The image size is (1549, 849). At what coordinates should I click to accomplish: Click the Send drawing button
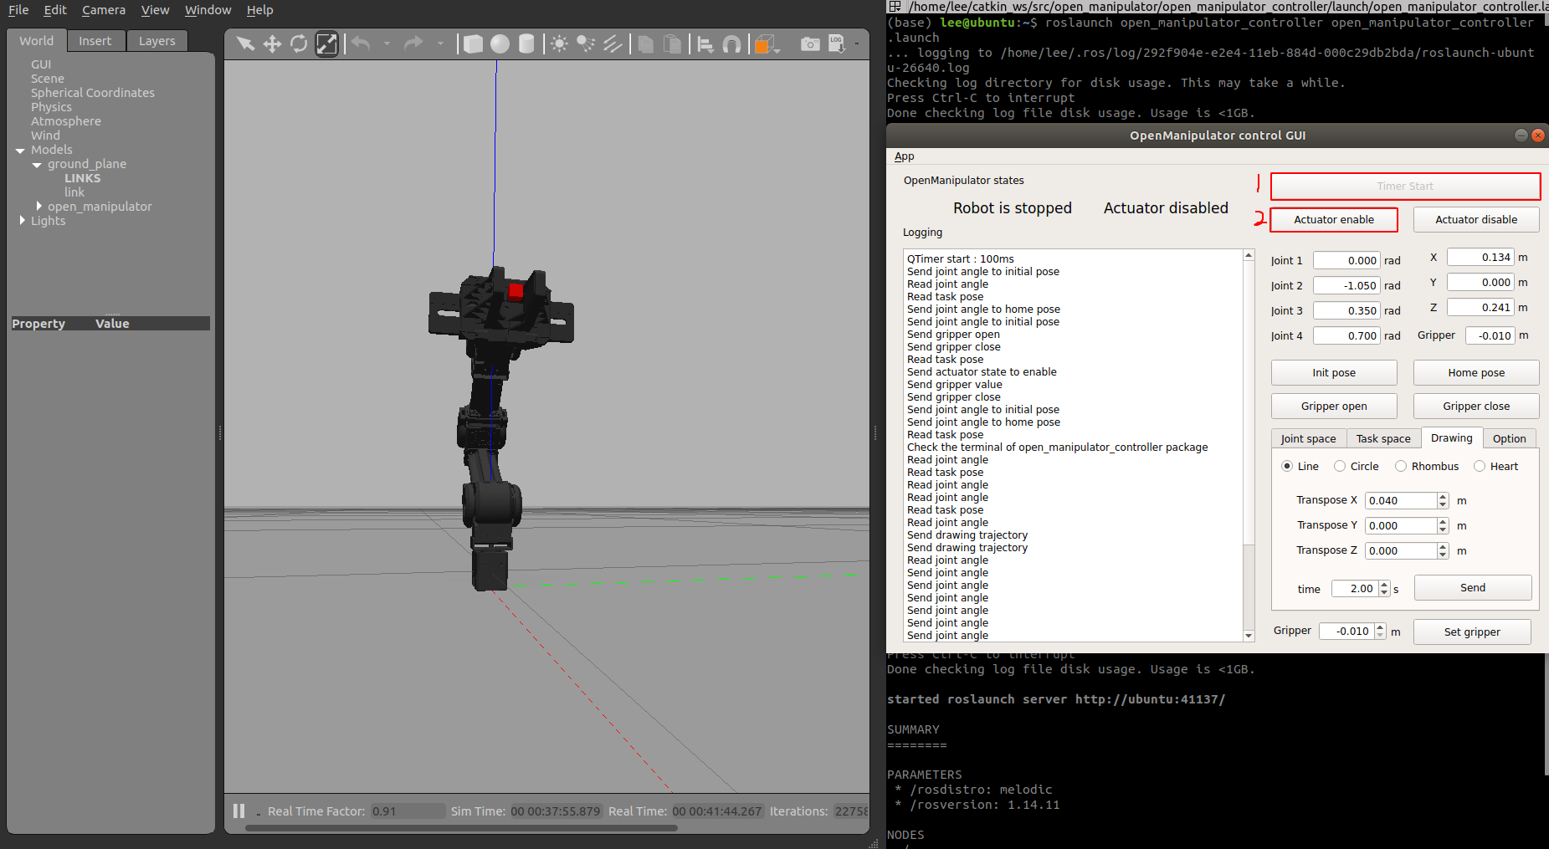1473,588
